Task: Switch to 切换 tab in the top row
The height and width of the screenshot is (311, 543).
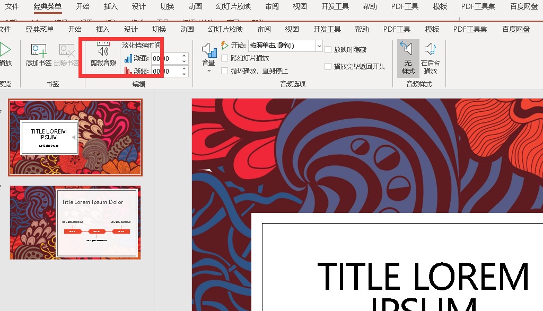Action: pos(167,6)
